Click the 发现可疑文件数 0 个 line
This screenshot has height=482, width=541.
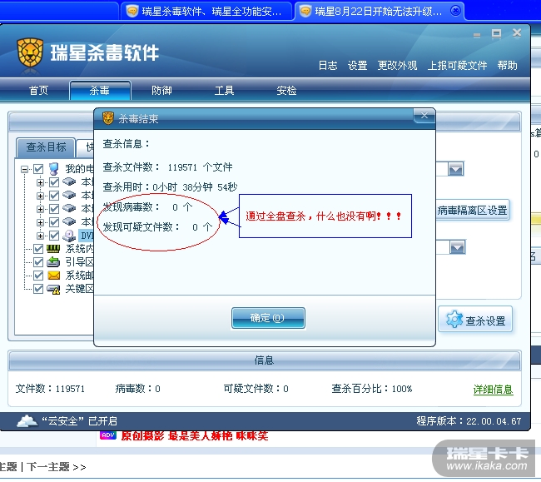coord(157,227)
